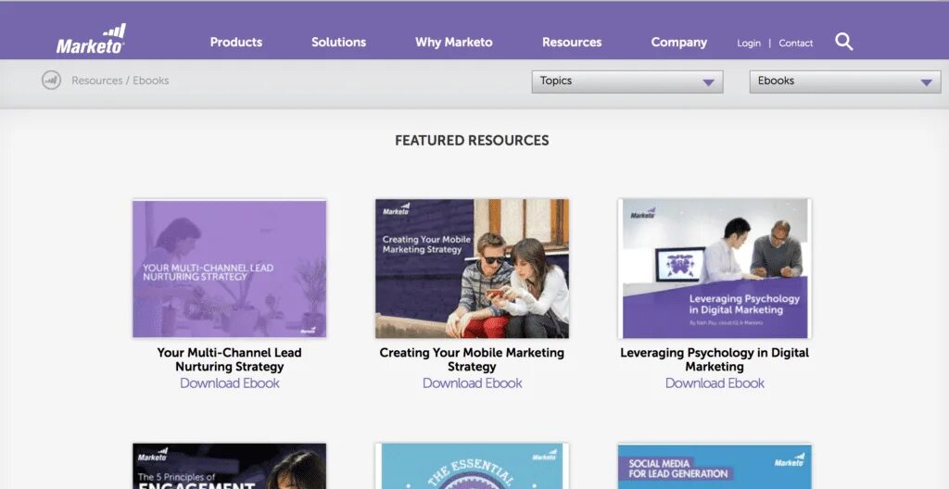The image size is (949, 489).
Task: Download Ebook for Multi-Channel Lead Nurturing
Action: tap(230, 383)
